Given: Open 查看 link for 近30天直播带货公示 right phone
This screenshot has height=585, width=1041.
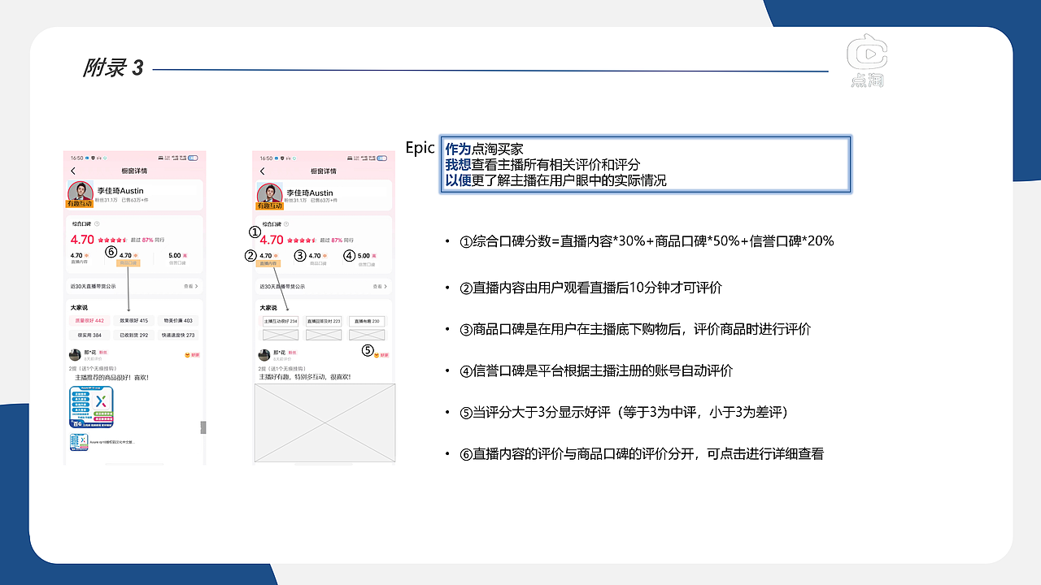Looking at the screenshot, I should pyautogui.click(x=381, y=286).
